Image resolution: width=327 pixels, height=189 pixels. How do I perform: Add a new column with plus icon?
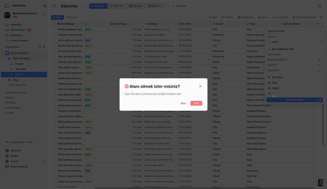click(x=318, y=24)
